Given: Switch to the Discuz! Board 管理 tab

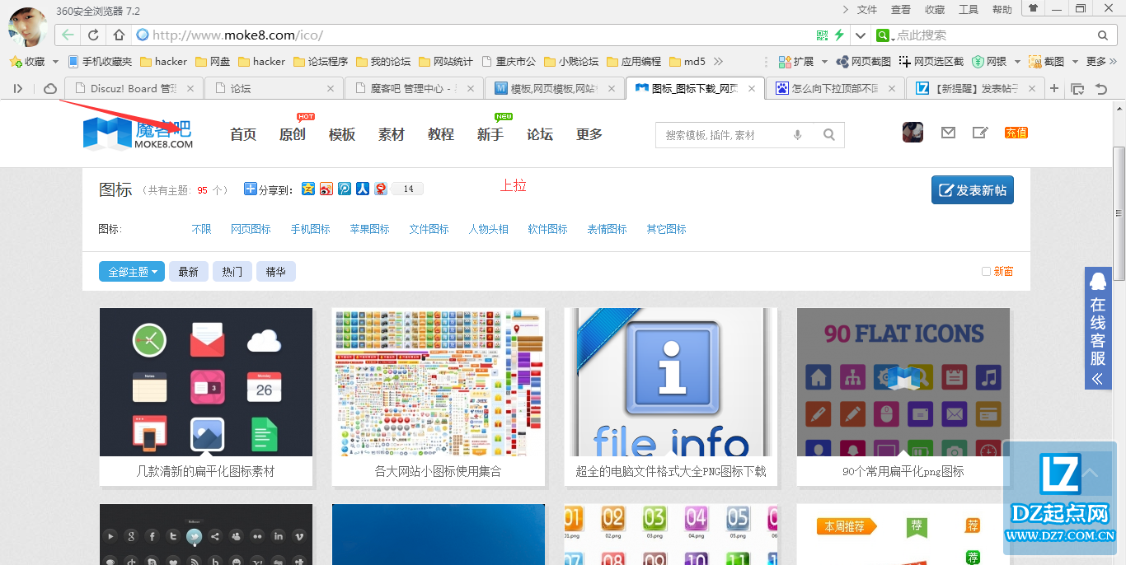Looking at the screenshot, I should (x=133, y=88).
